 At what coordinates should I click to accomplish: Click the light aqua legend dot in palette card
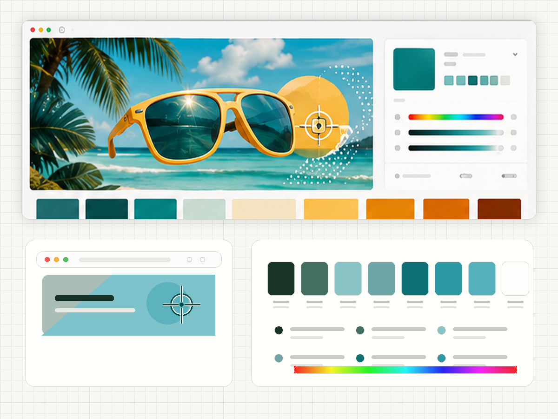pyautogui.click(x=441, y=331)
